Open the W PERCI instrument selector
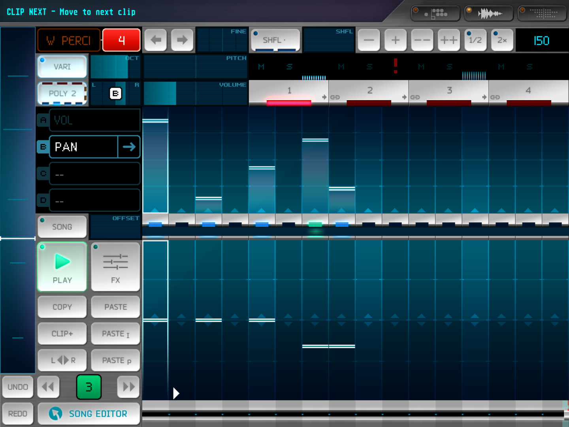Viewport: 569px width, 427px height. [x=69, y=40]
